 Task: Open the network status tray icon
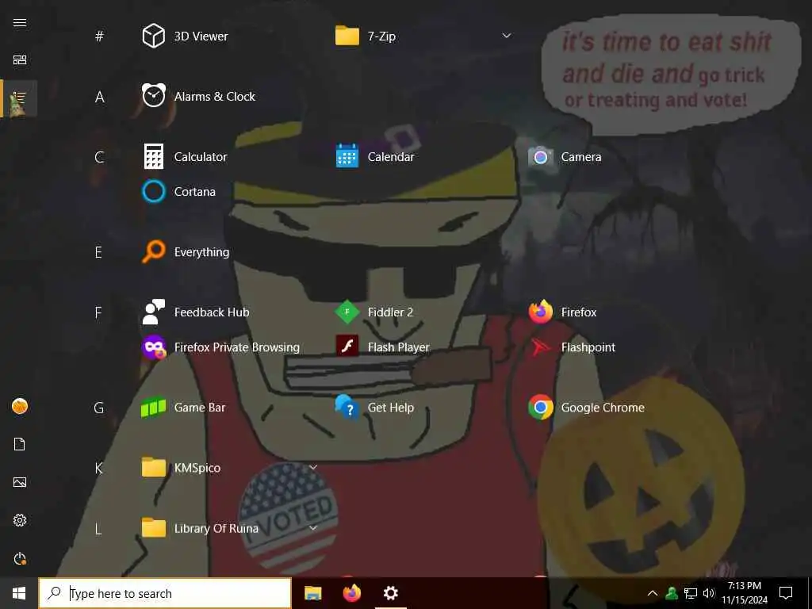click(x=691, y=593)
